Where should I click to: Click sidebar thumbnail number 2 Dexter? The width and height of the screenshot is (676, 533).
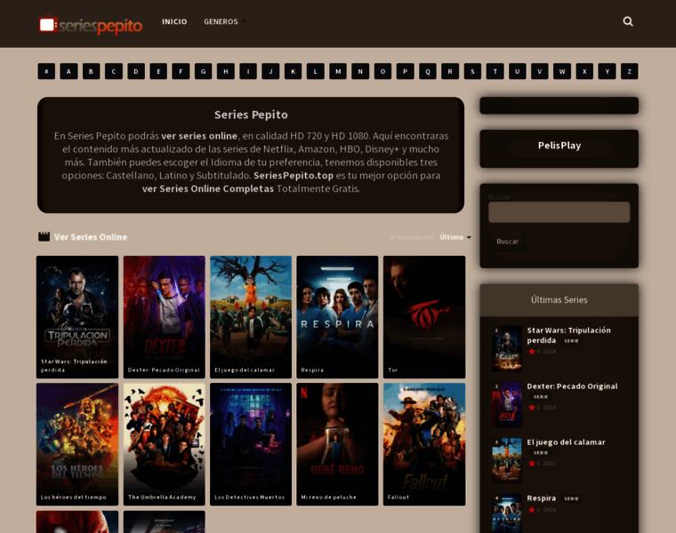507,404
